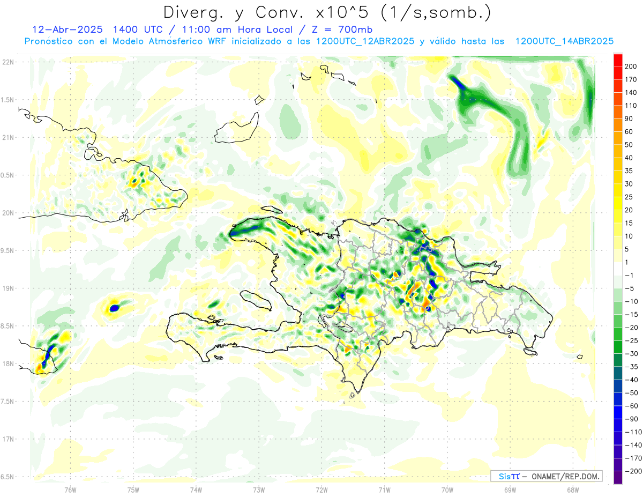The height and width of the screenshot is (497, 643).
Task: Click the '17N' latitude label
Action: pos(8,439)
